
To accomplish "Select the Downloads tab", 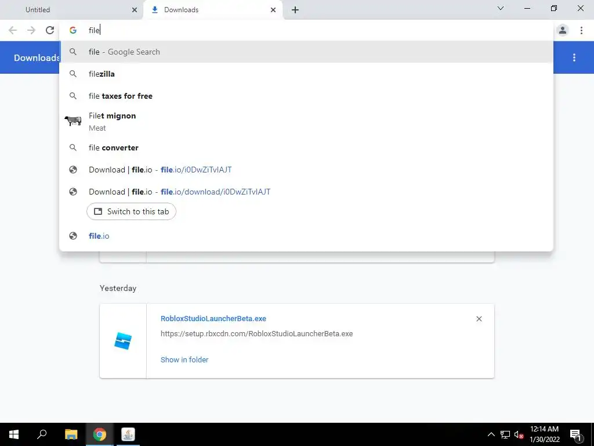I will (x=213, y=10).
